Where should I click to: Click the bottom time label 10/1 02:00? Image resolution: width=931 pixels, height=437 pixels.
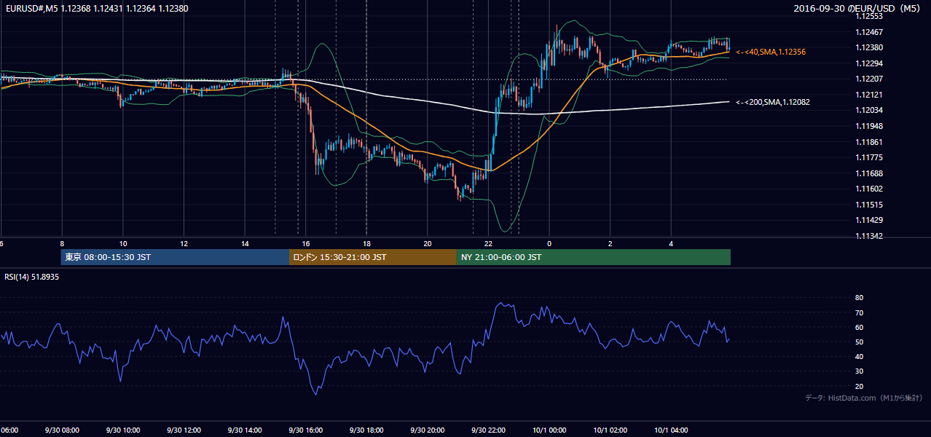coord(610,430)
